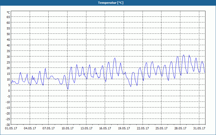Image resolution: width=216 pixels, height=135 pixels.
Task: Click the °C unit label on the axis
Action: 8,12
